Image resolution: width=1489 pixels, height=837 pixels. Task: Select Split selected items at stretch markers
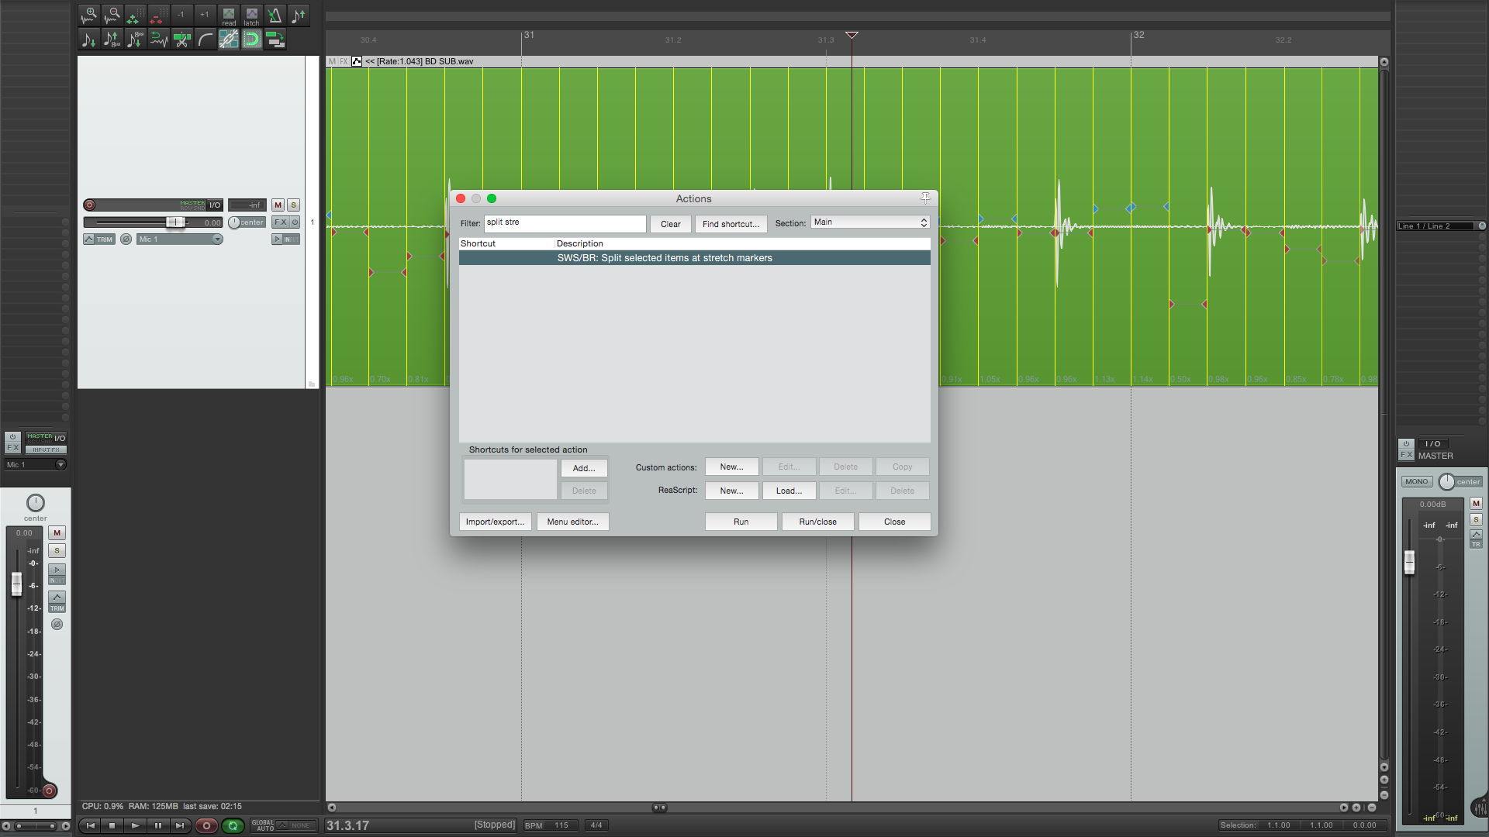[x=664, y=258]
